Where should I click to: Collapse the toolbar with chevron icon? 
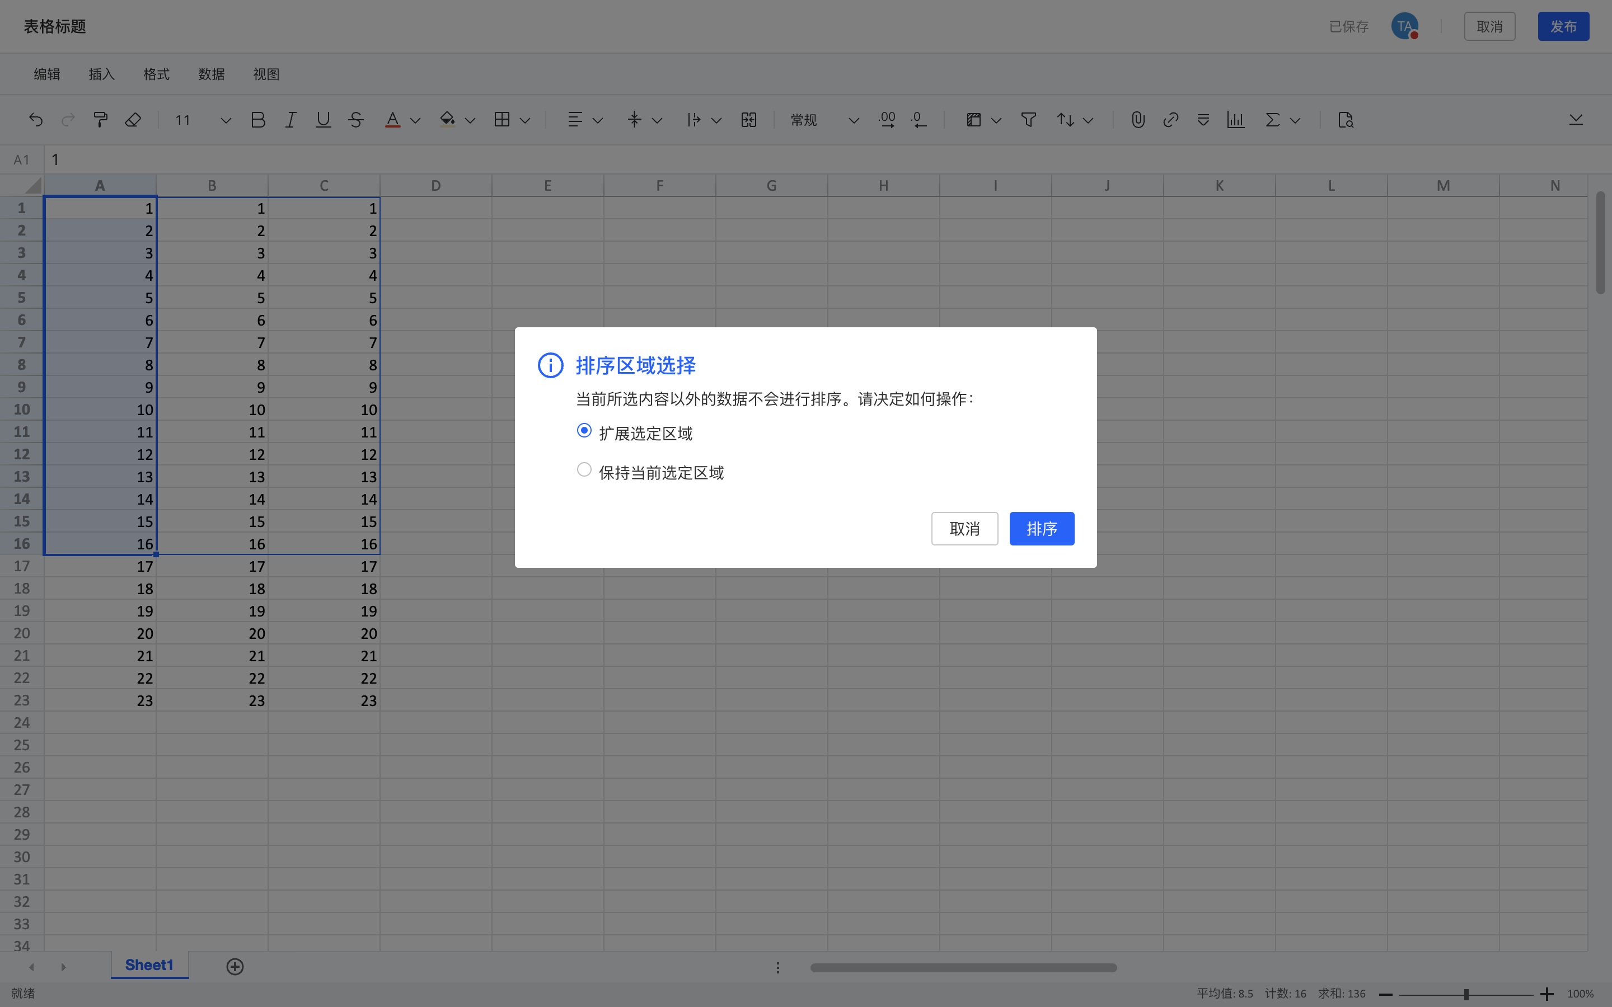(x=1576, y=120)
